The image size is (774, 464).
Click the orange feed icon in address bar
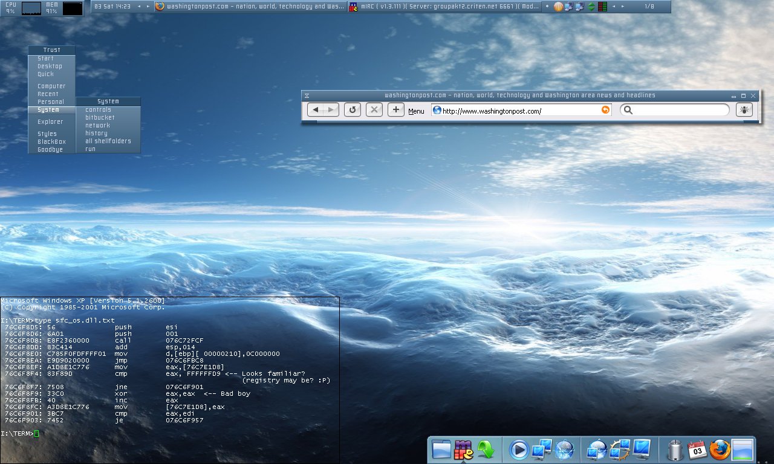(605, 110)
